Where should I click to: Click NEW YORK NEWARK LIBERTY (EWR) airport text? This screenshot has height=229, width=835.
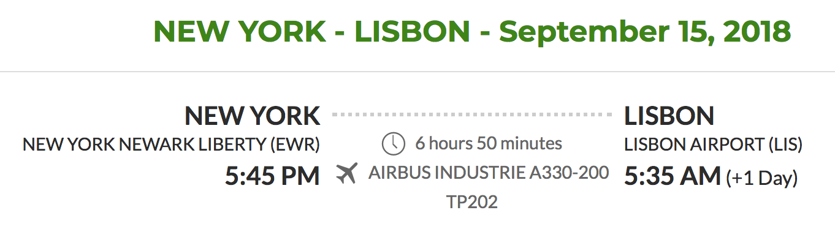pos(171,145)
